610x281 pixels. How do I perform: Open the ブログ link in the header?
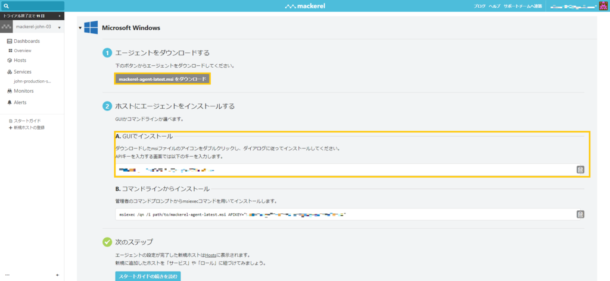pyautogui.click(x=480, y=6)
